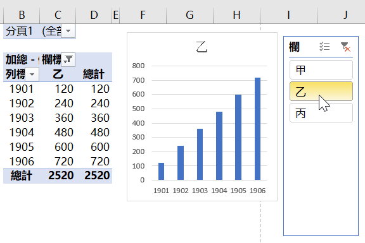Click row label 1901 in pivot table
The height and width of the screenshot is (243, 365).
22,89
